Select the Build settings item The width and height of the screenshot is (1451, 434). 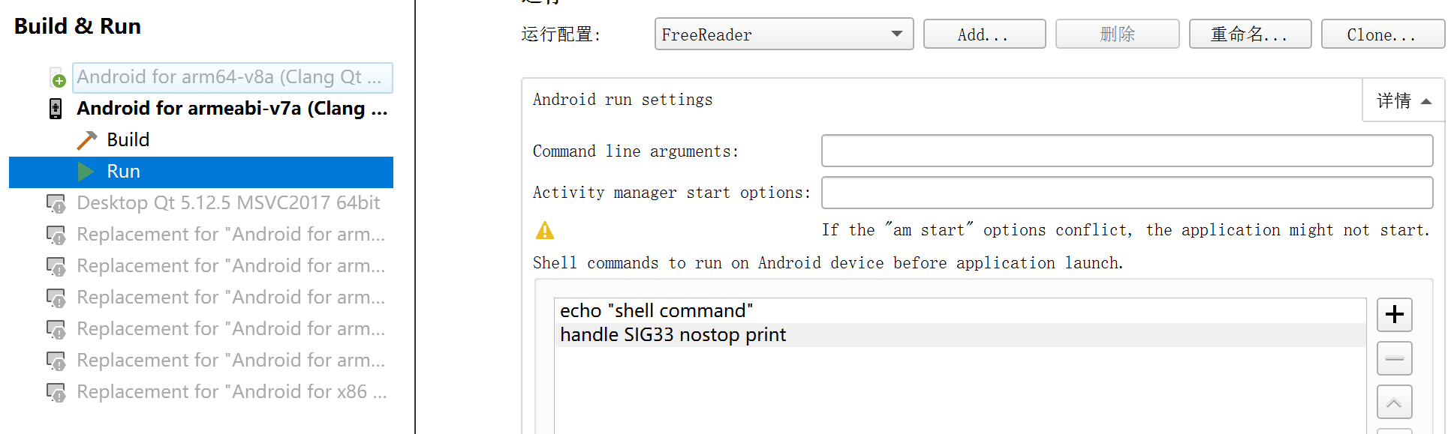(x=128, y=140)
